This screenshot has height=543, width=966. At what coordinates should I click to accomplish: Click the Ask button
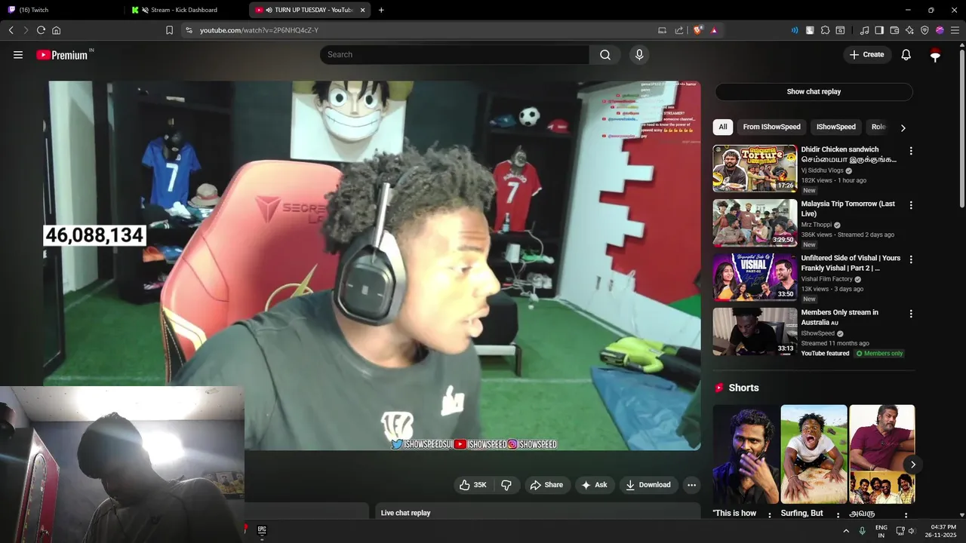click(x=594, y=485)
